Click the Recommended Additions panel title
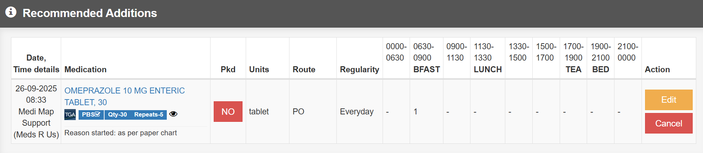The image size is (703, 153). pyautogui.click(x=90, y=13)
